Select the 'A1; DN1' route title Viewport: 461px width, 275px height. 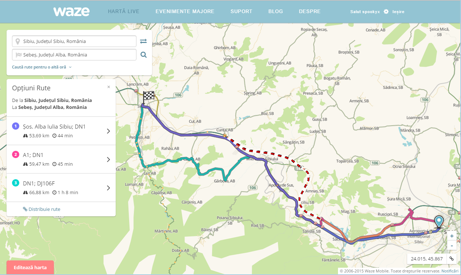click(33, 155)
